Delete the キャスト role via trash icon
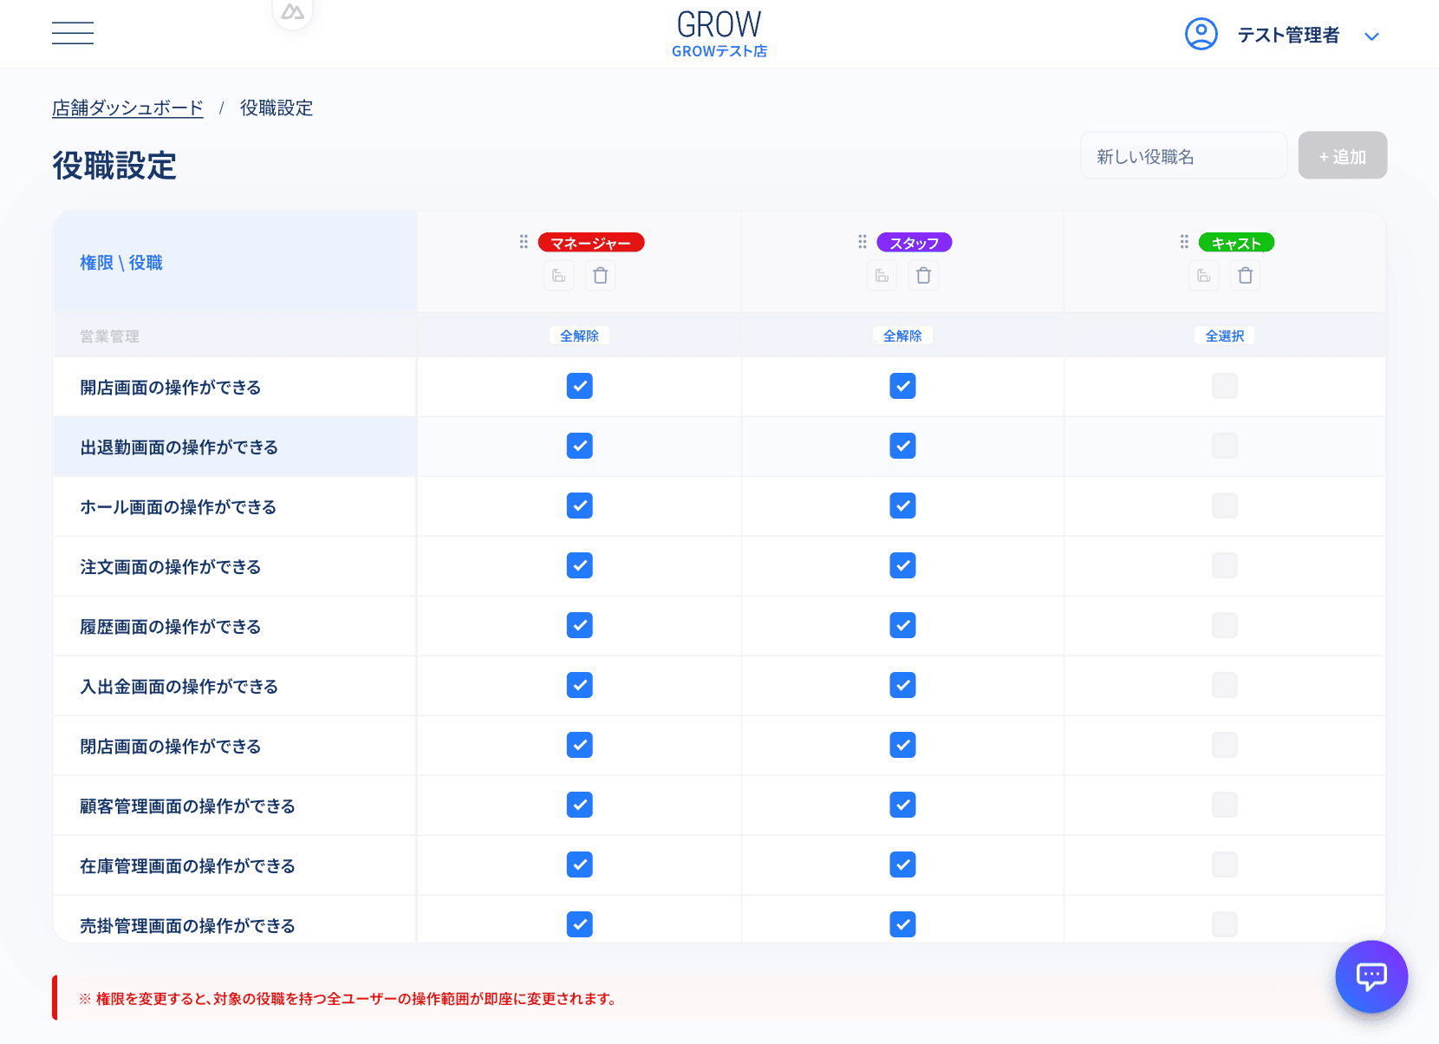Screen dimensions: 1439x1044 pyautogui.click(x=1246, y=276)
